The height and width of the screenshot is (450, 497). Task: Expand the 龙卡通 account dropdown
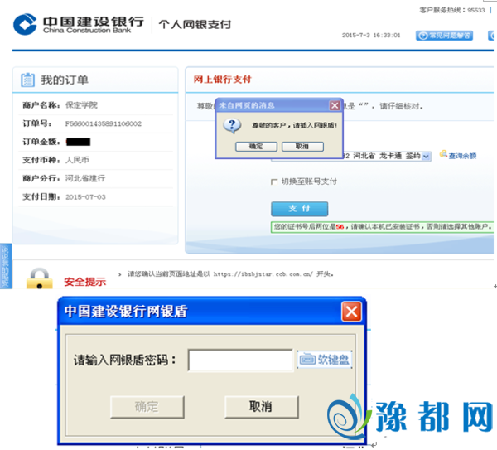coord(426,156)
